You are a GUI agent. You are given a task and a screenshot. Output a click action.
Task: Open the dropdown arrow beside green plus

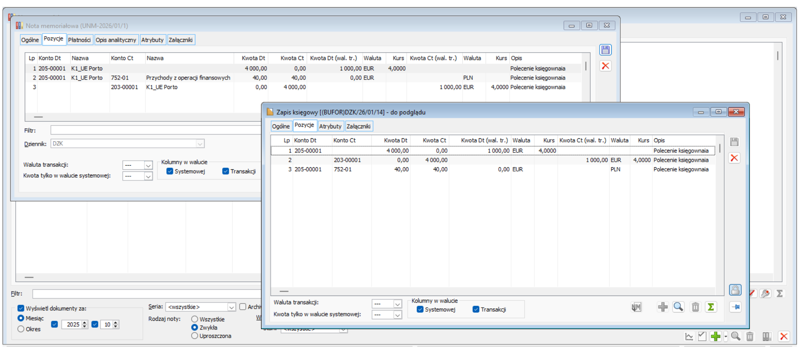[x=726, y=337]
